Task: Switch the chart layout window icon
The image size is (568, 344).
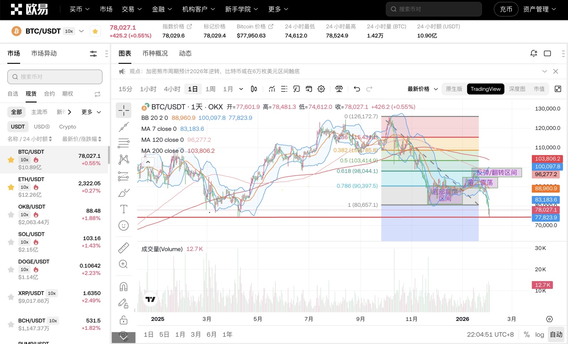Action: [x=547, y=54]
